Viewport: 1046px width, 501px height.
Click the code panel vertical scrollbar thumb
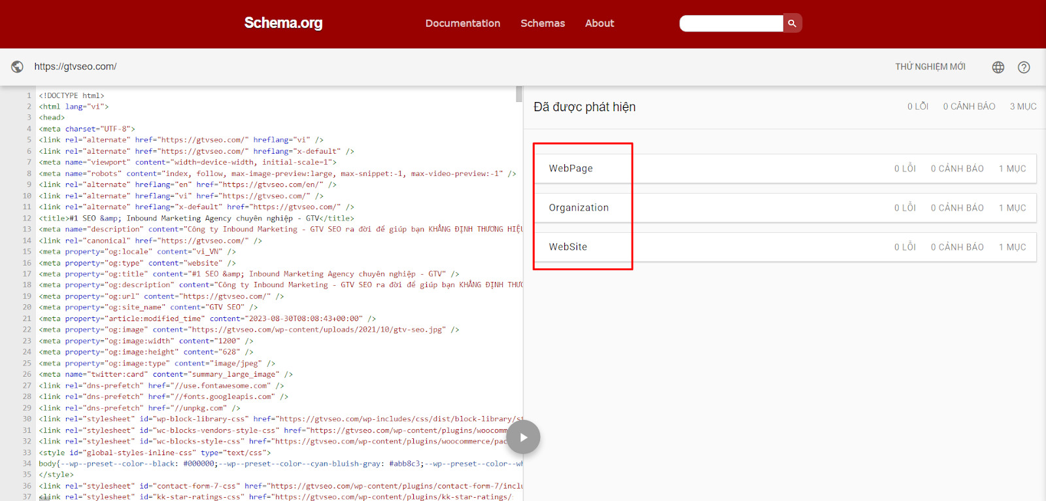tap(519, 94)
